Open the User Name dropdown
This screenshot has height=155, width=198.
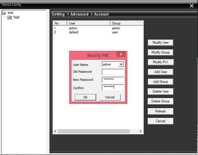pyautogui.click(x=121, y=65)
